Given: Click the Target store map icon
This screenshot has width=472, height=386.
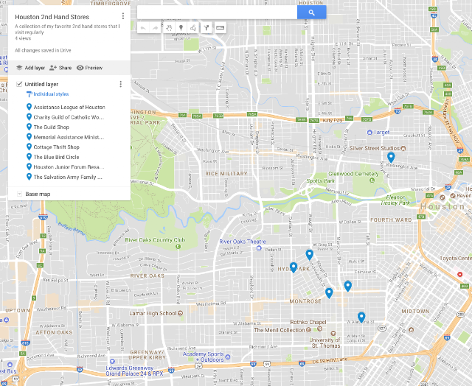Looking at the screenshot, I should tap(369, 133).
